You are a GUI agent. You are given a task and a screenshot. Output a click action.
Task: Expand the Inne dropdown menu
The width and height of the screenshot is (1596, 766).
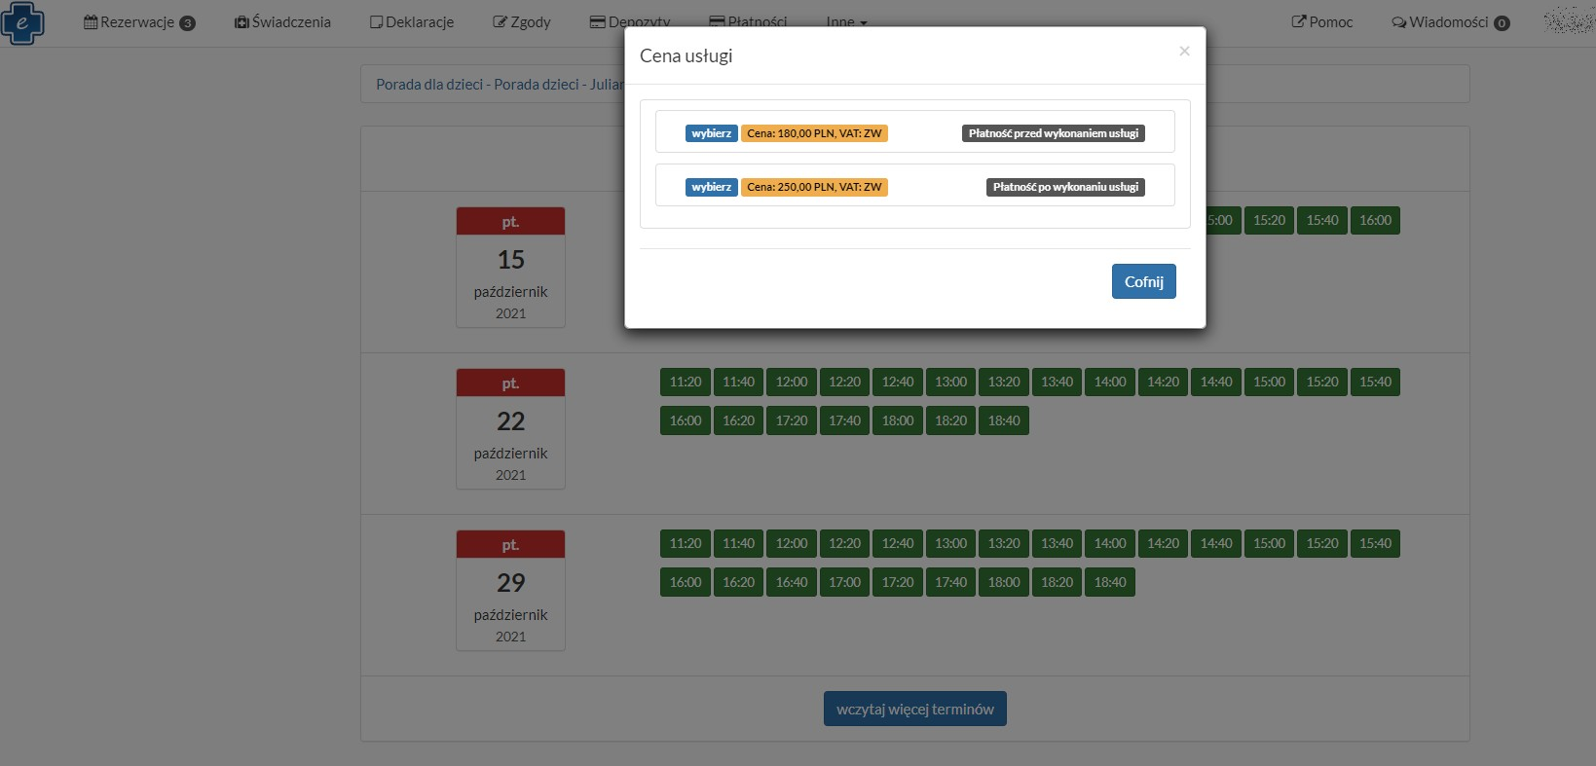[845, 21]
